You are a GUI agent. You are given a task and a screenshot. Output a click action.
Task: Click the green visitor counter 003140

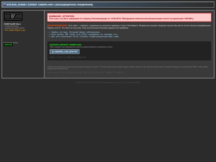coord(8,45)
